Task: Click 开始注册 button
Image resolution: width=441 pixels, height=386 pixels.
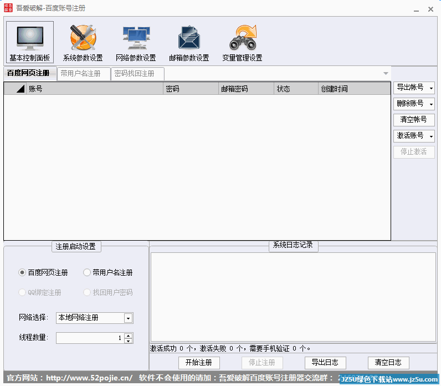Action: (x=199, y=363)
